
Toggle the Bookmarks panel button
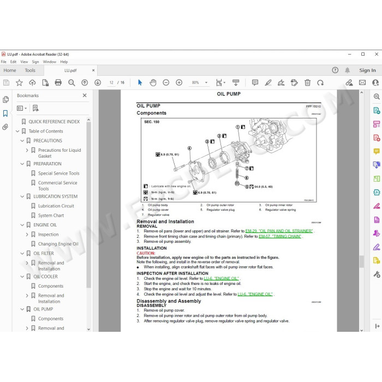[x=5, y=114]
